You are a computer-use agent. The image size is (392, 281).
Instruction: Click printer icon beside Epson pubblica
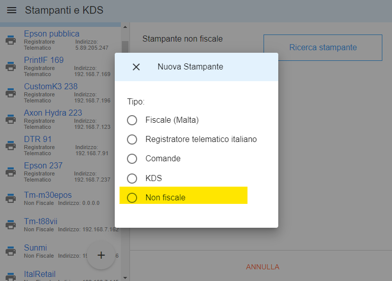coord(10,40)
